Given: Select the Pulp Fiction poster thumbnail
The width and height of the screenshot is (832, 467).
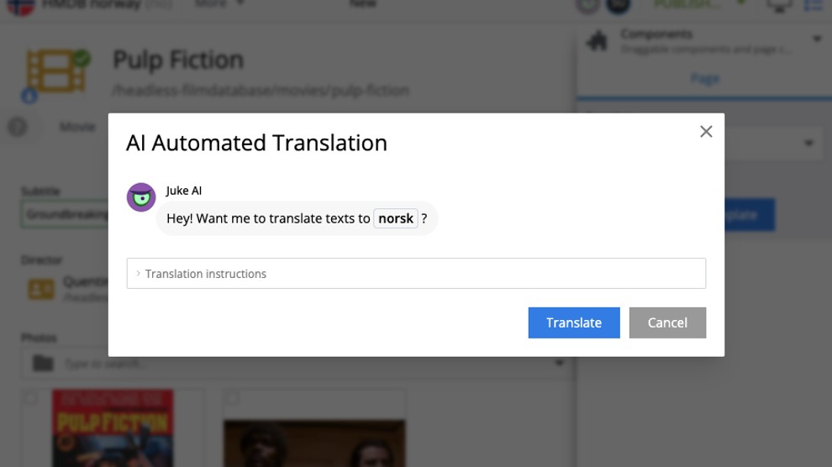Looking at the screenshot, I should click(113, 428).
